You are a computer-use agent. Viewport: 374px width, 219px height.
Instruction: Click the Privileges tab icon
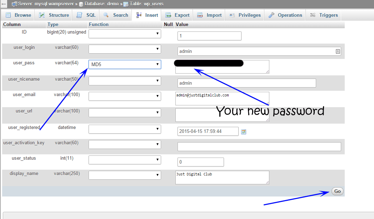click(232, 15)
